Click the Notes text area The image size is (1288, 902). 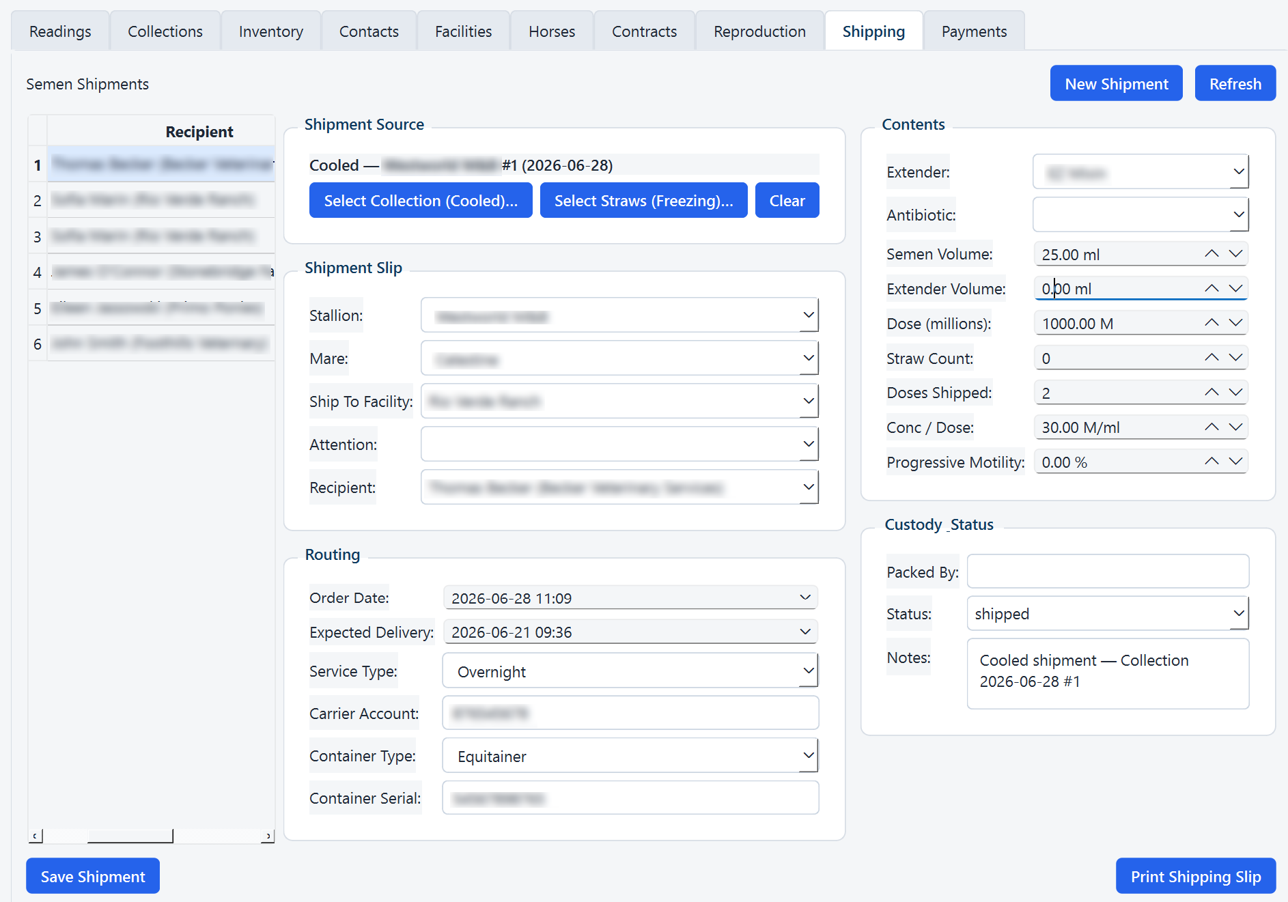click(x=1108, y=674)
